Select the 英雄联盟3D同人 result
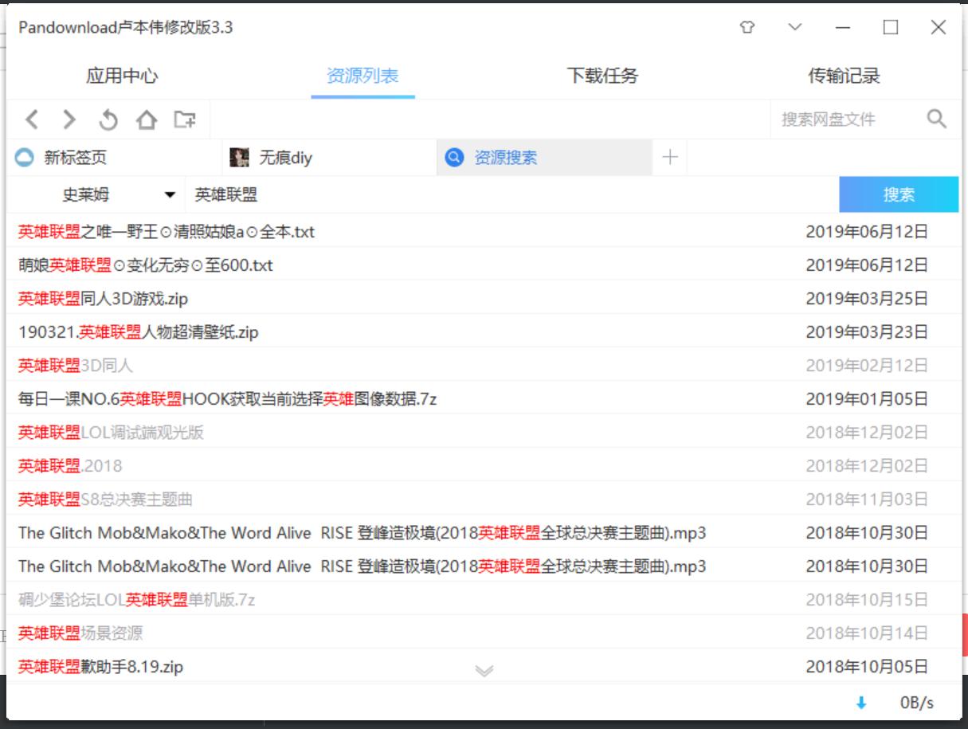This screenshot has height=729, width=968. pyautogui.click(x=483, y=366)
